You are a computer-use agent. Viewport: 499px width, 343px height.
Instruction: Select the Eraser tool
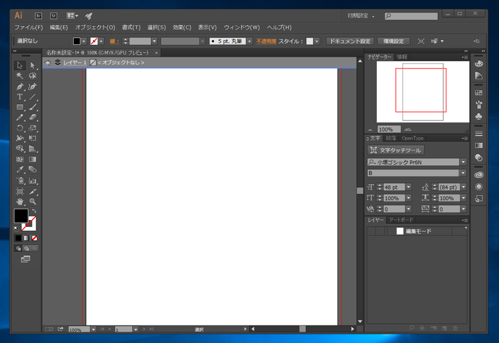[x=32, y=117]
